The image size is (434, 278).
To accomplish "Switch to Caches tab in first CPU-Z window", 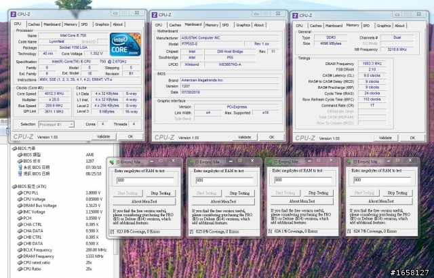I will [34, 24].
